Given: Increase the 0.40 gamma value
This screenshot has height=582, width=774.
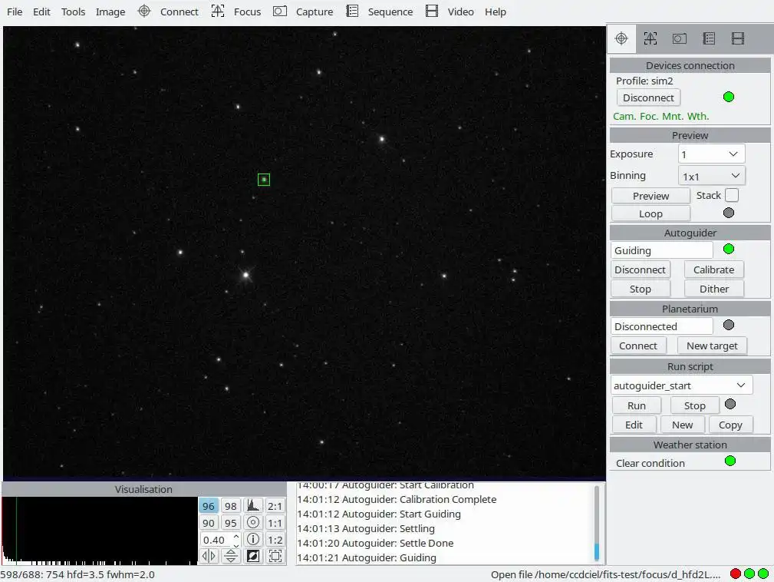Looking at the screenshot, I should (236, 536).
